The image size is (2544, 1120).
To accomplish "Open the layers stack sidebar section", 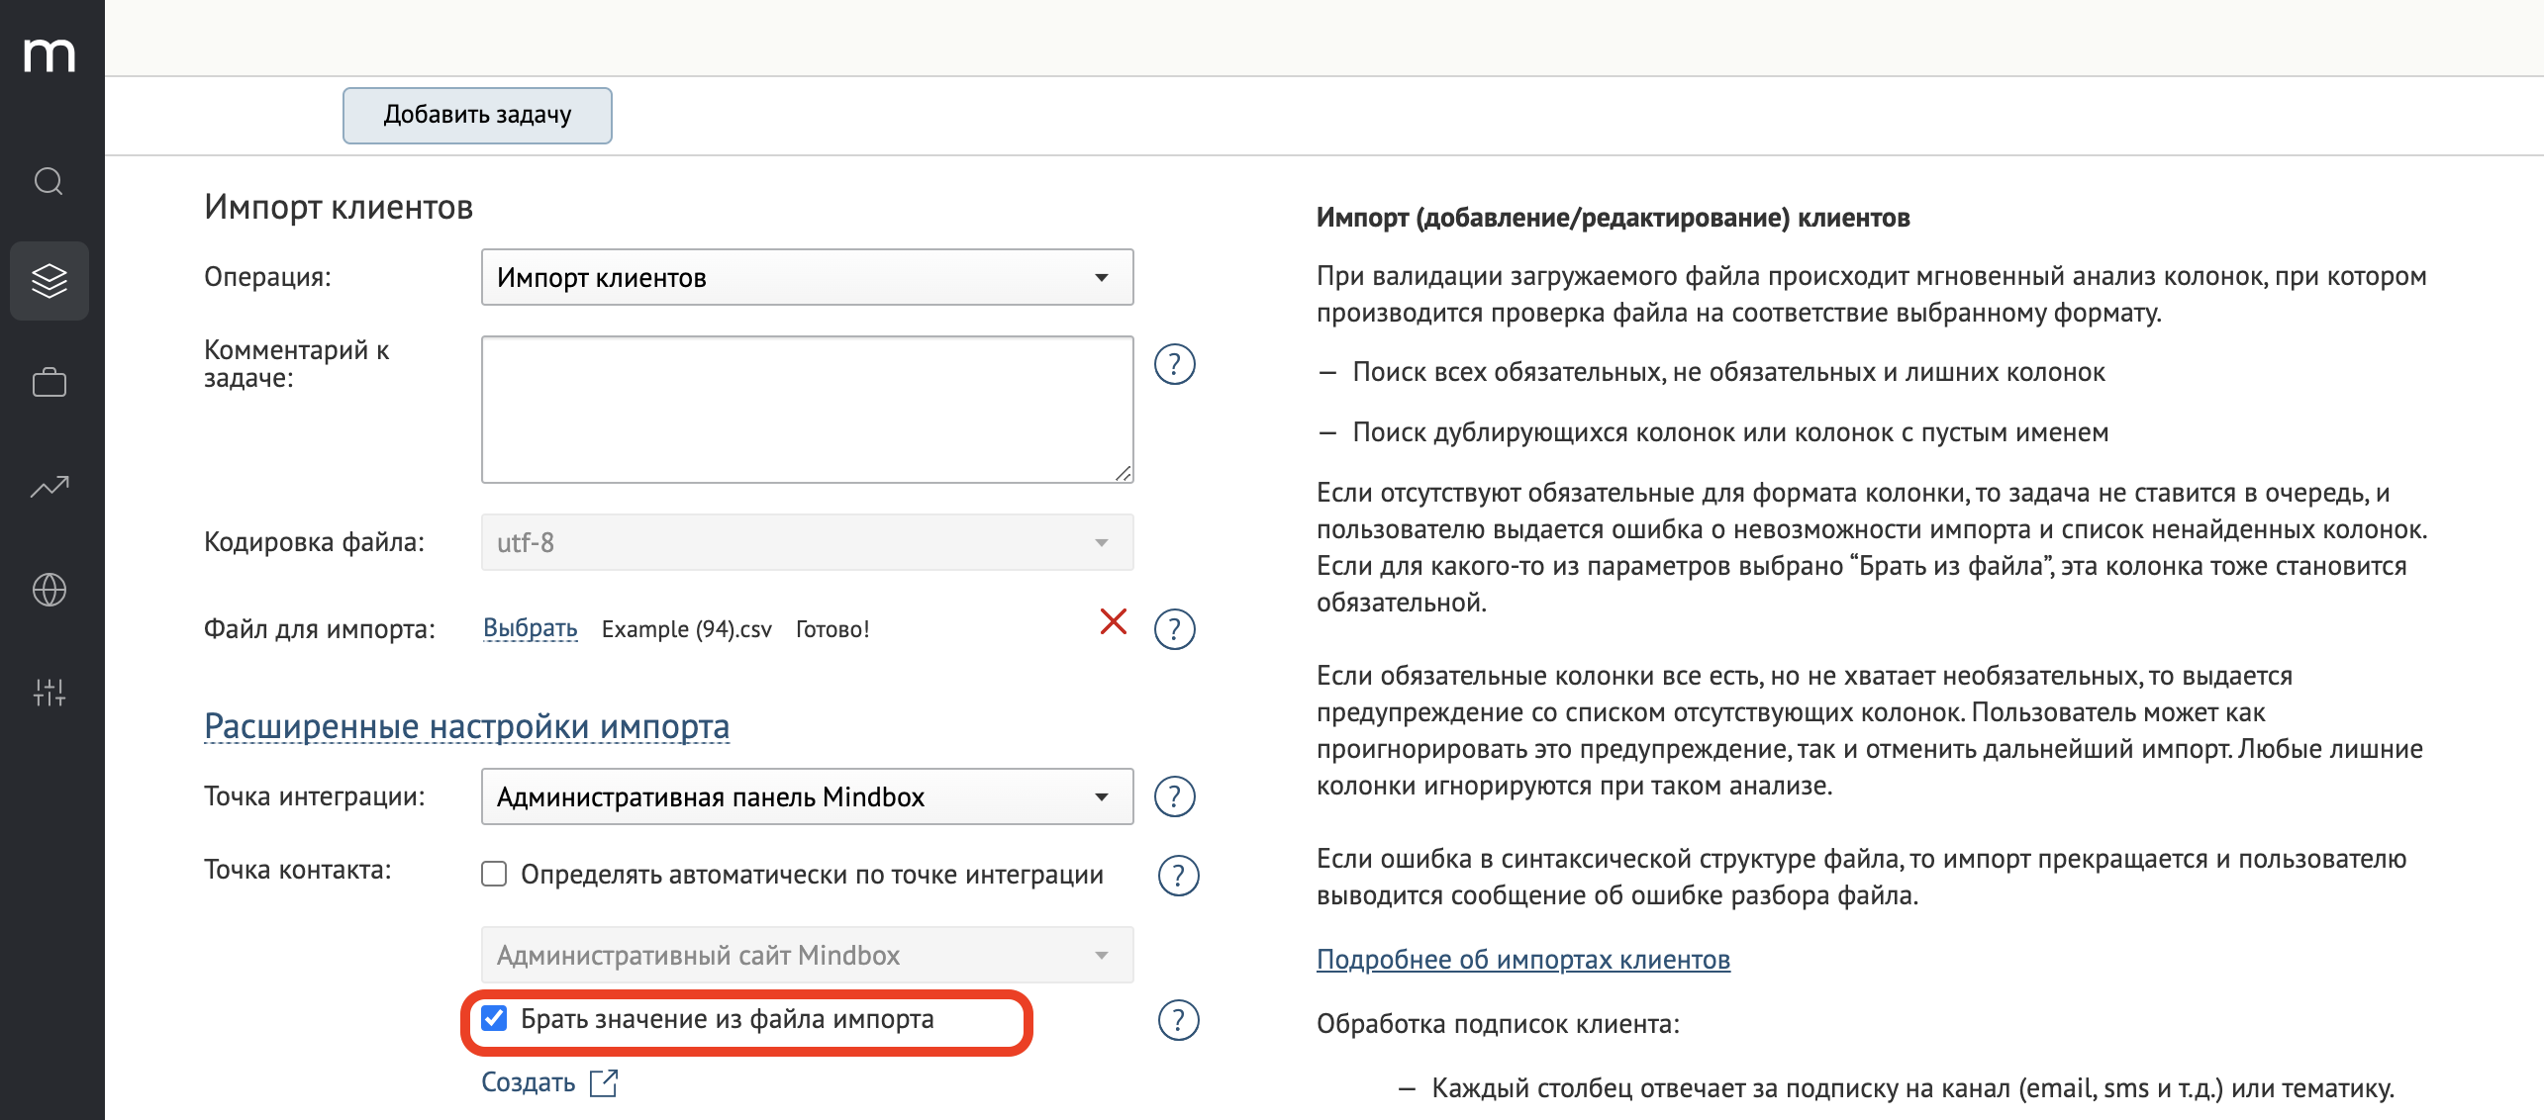I will click(x=49, y=281).
